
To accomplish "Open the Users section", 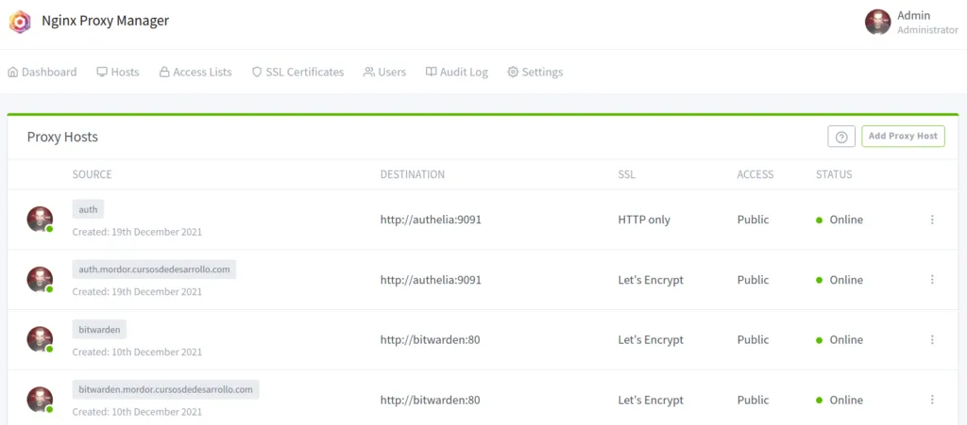I will (x=384, y=72).
